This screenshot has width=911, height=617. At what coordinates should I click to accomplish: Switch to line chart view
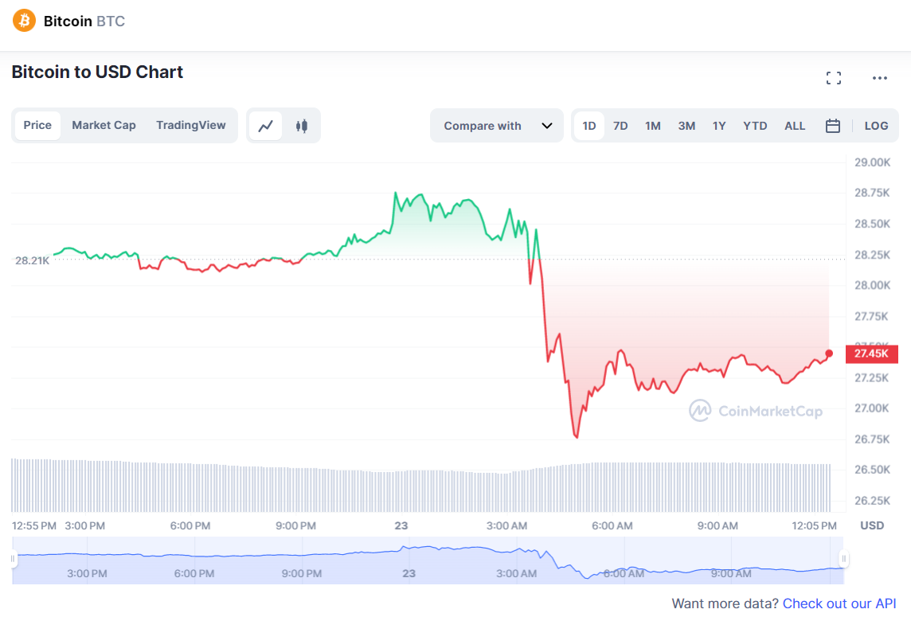tap(266, 126)
